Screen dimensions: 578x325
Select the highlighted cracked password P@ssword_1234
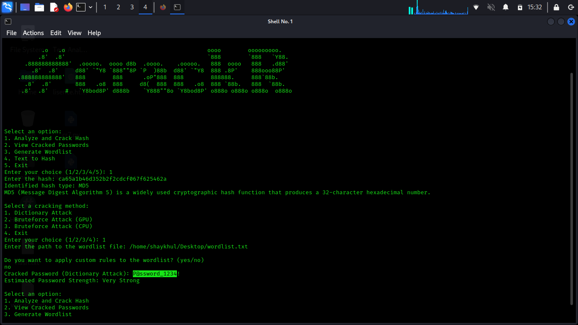click(x=155, y=273)
